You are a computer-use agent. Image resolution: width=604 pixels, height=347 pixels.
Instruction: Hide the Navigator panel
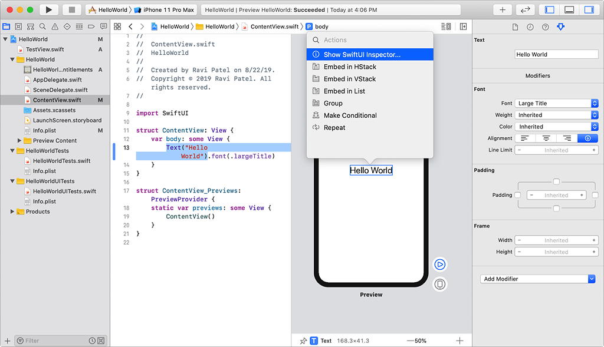coord(549,9)
